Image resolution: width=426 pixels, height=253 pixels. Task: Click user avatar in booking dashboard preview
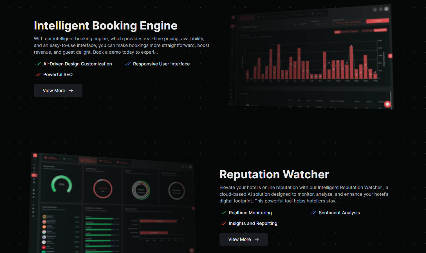point(386,9)
